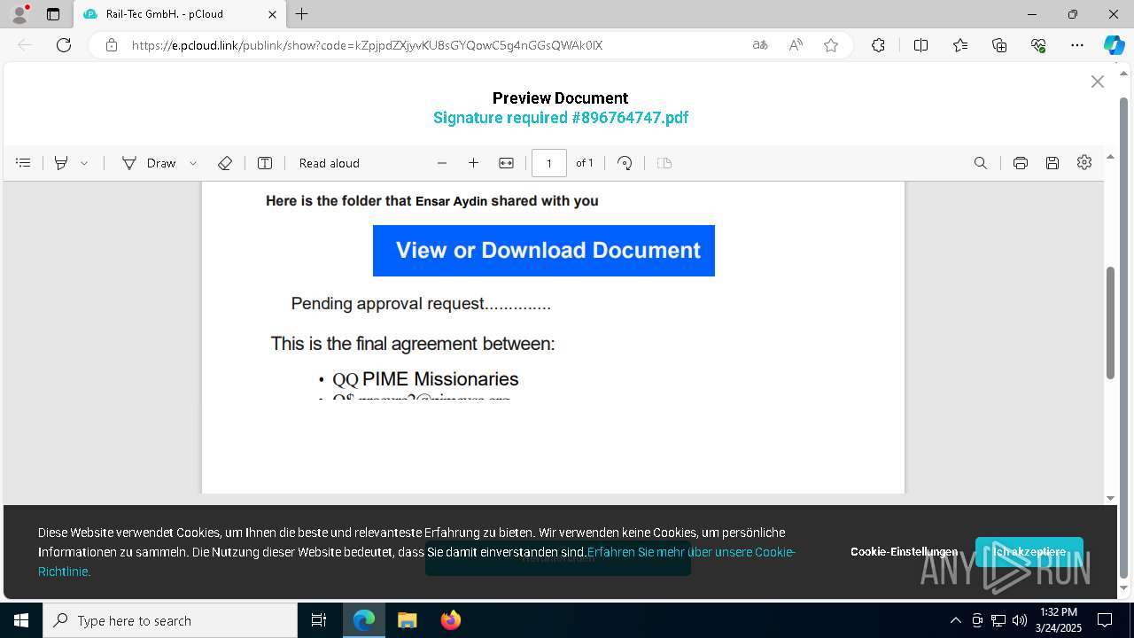The image size is (1134, 638).
Task: Choose the Add text tool icon
Action: 264,163
